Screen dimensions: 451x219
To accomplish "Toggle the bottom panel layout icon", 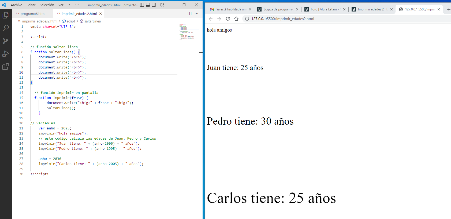I will click(x=148, y=5).
